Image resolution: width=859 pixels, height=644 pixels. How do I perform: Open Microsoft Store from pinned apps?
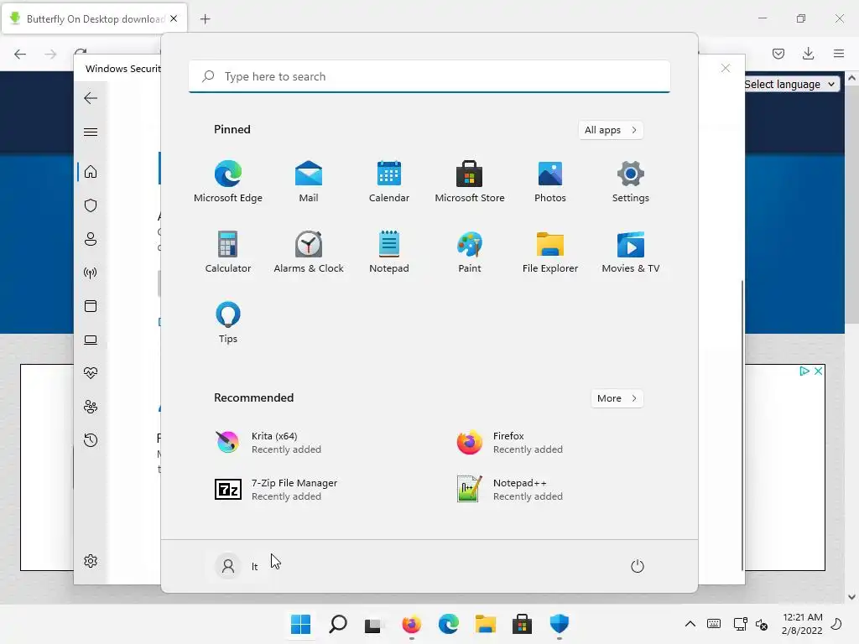[x=470, y=181]
